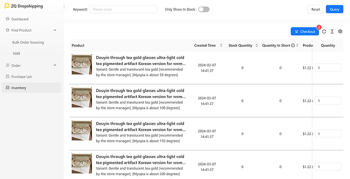Viewport: 350px width, 179px height.
Task: Click the Find Product icon
Action: click(8, 30)
